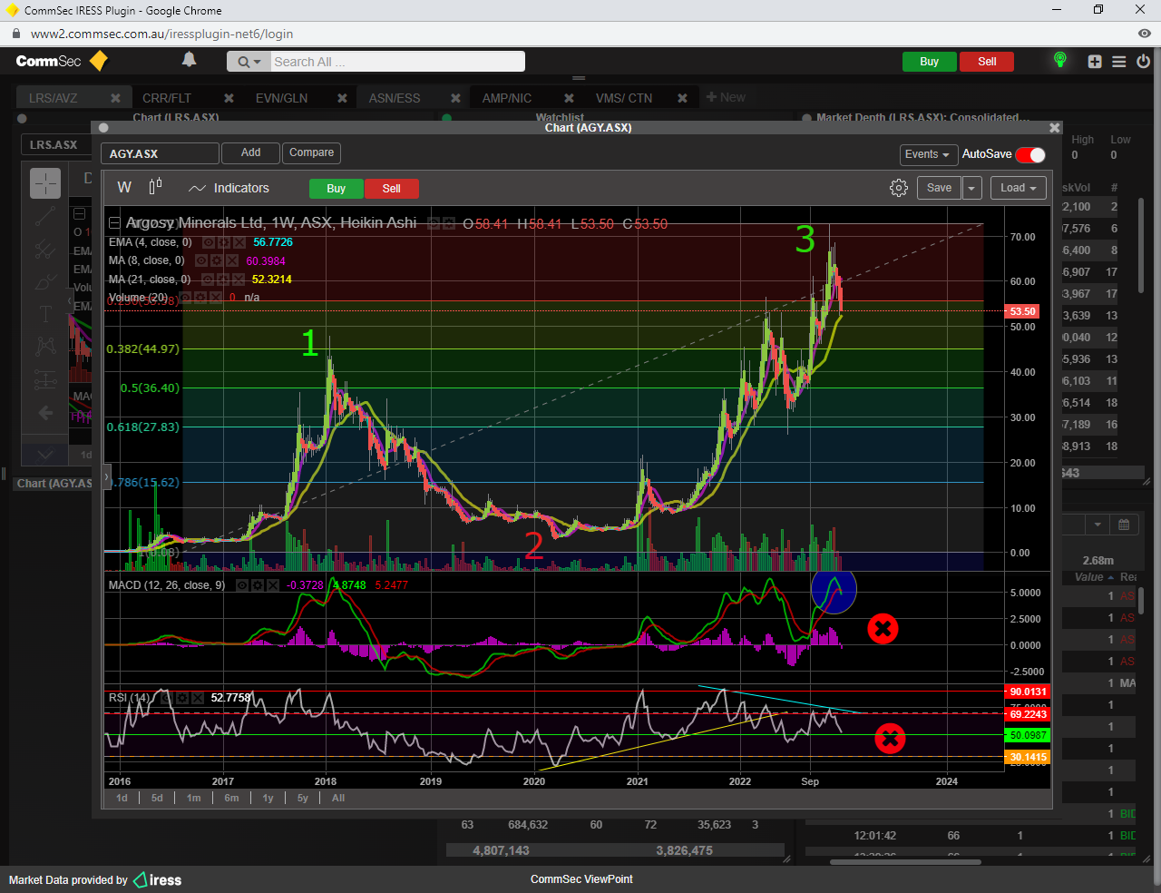
Task: Switch to the ASN/ESS tab
Action: point(395,98)
